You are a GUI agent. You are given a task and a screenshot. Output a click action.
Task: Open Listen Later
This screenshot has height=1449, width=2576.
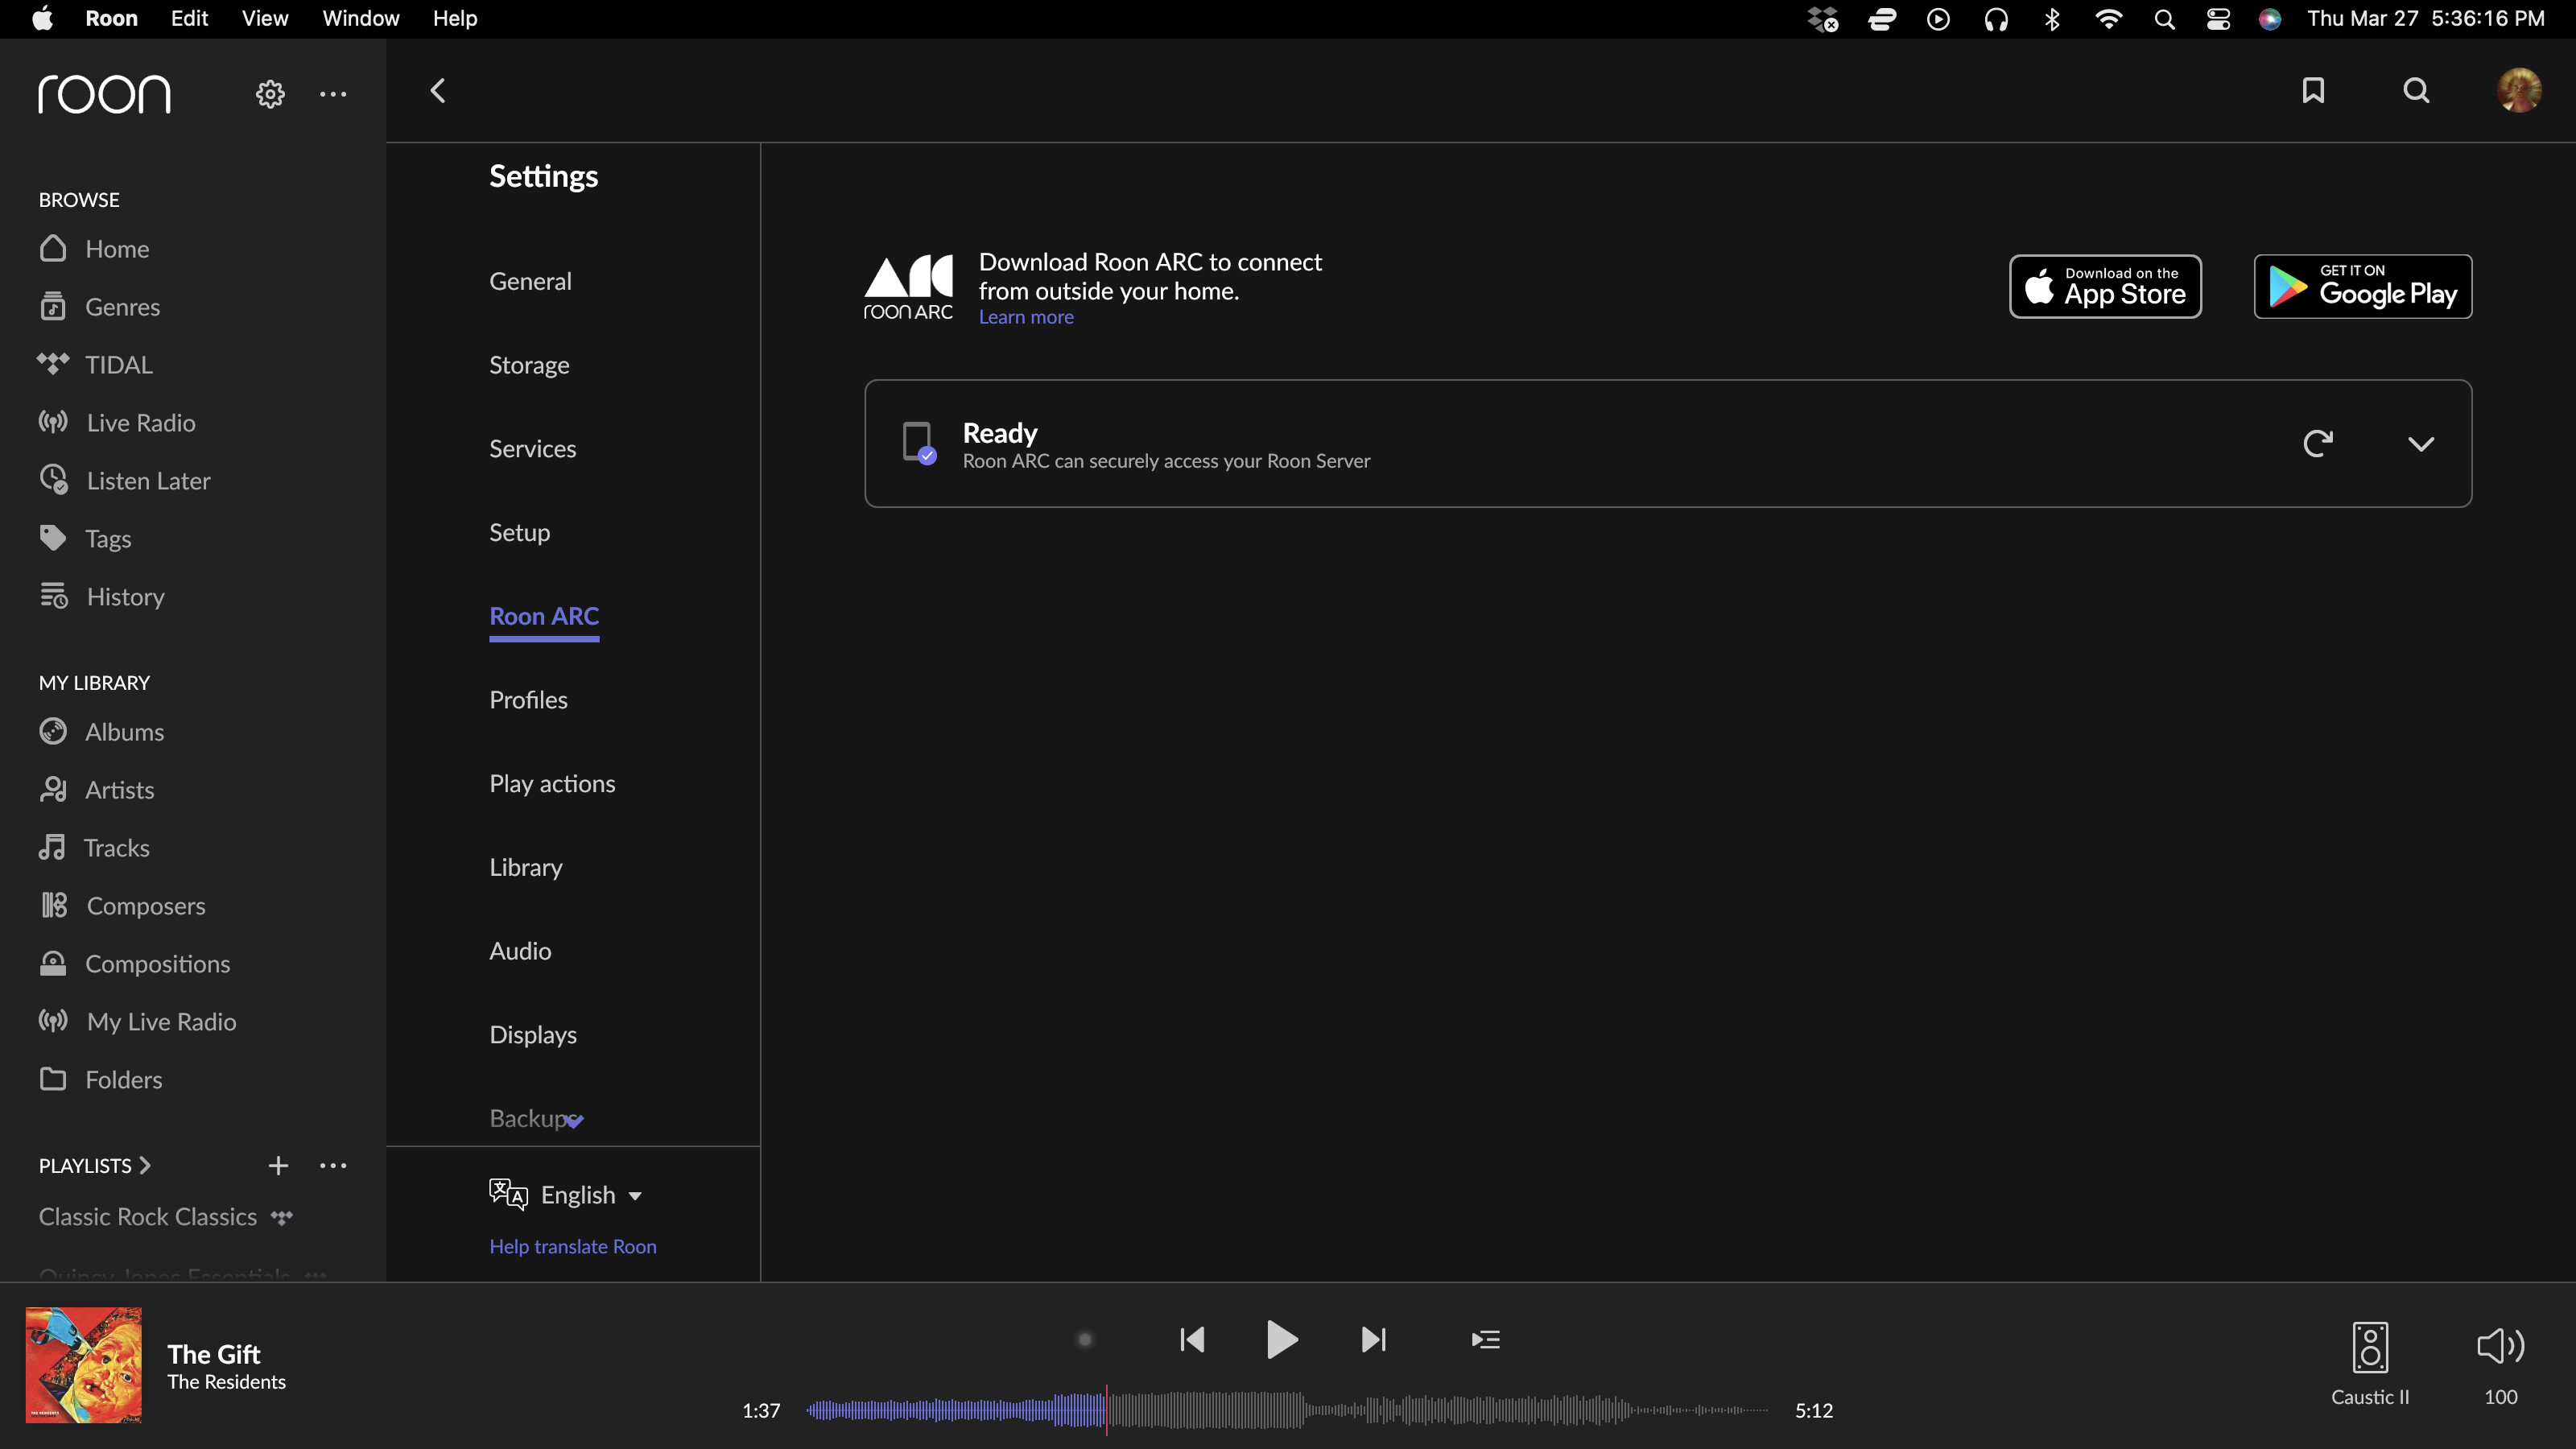[x=124, y=481]
